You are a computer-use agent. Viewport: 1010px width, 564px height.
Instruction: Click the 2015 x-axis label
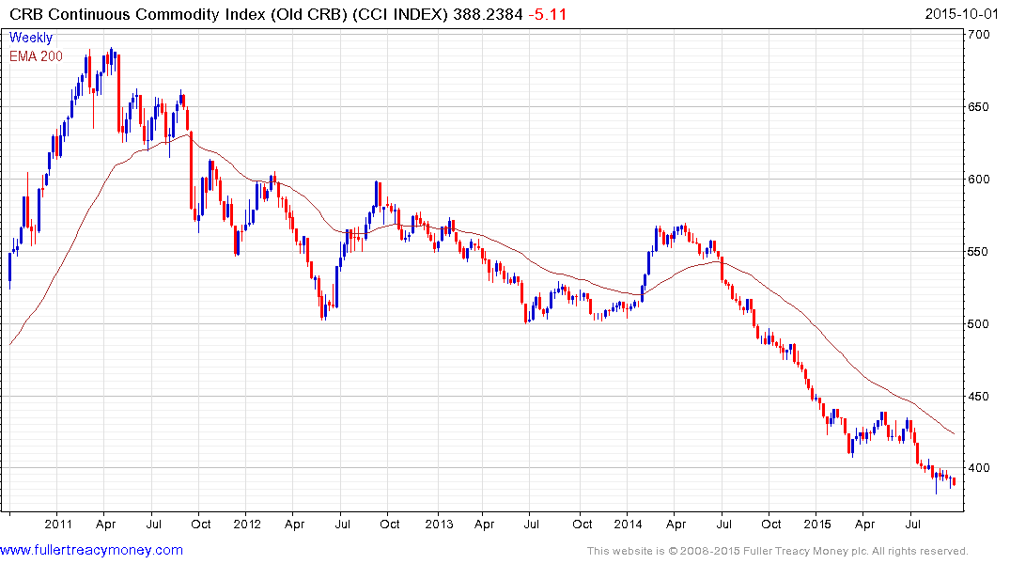(816, 524)
